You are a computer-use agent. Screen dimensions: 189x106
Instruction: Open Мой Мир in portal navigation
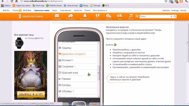27,11
